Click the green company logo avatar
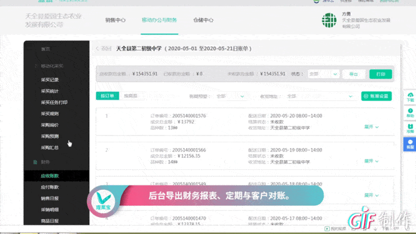The image size is (416, 234). click(x=329, y=20)
